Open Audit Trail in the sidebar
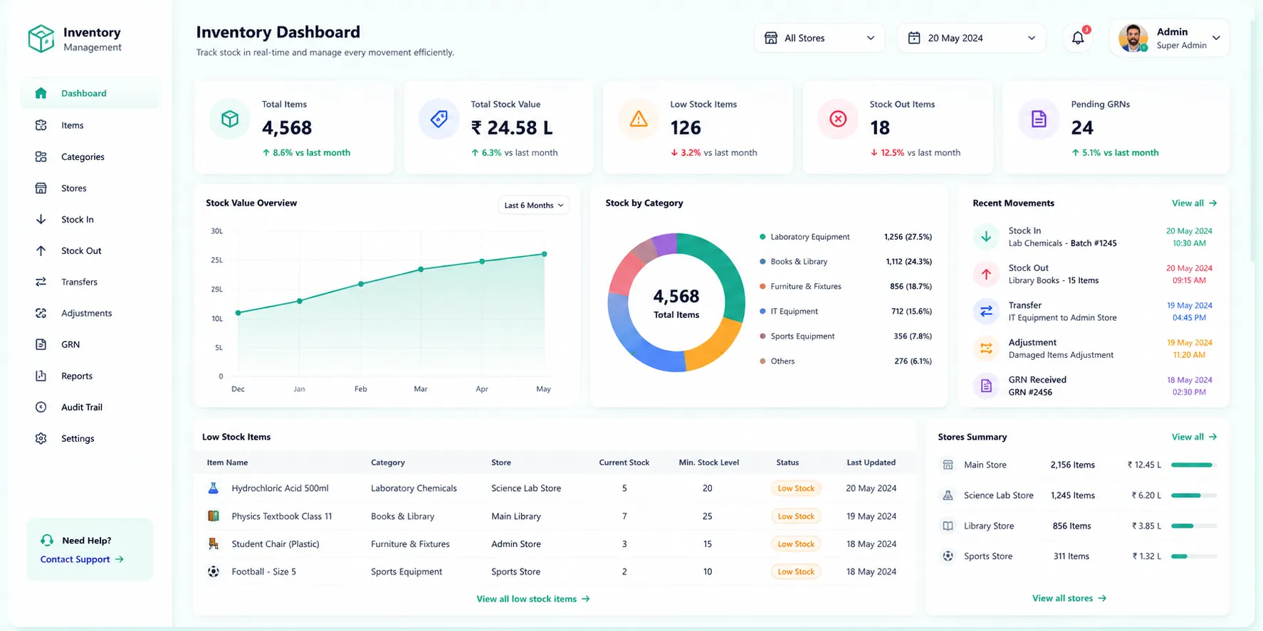The width and height of the screenshot is (1263, 631). point(90,407)
